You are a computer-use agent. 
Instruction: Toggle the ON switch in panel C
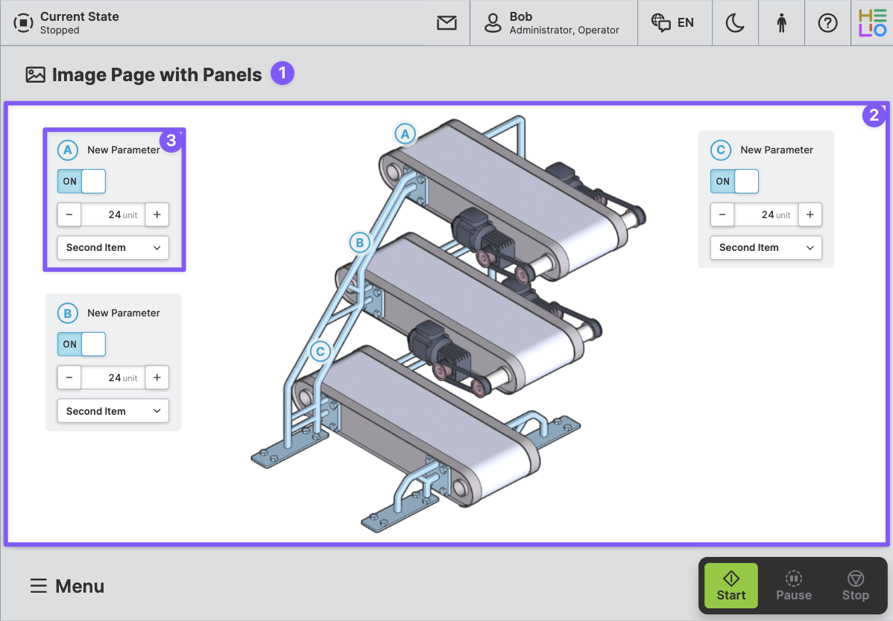click(x=735, y=181)
